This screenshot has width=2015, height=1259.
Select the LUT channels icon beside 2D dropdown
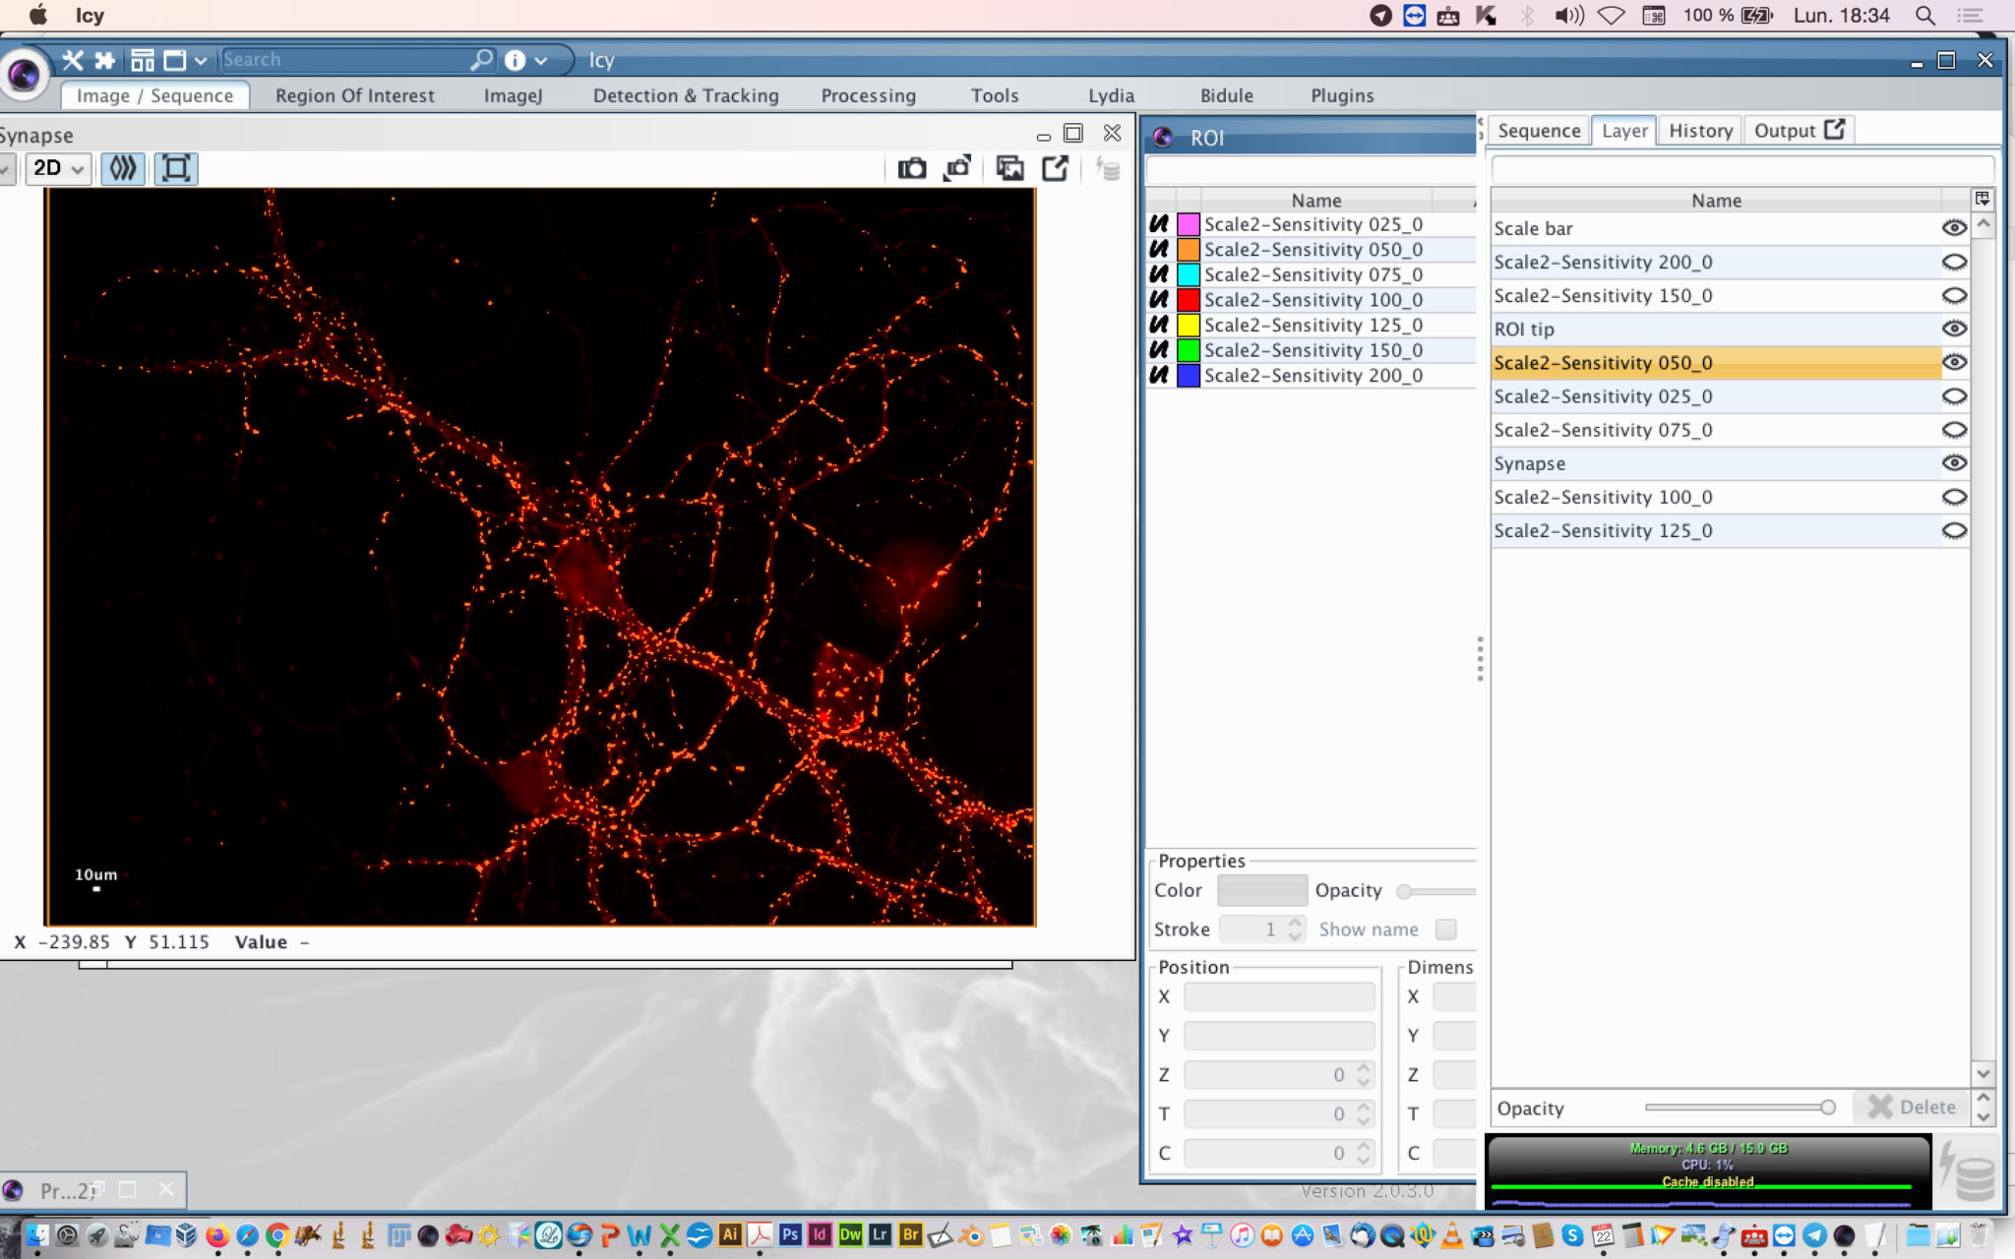click(122, 168)
